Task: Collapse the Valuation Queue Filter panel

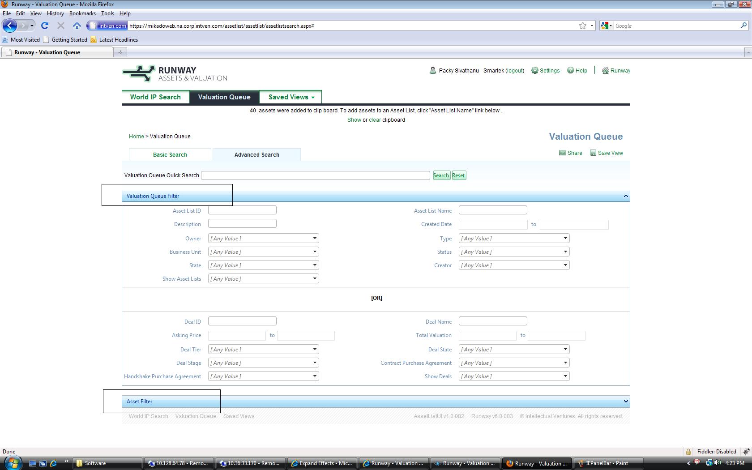Action: [x=626, y=196]
